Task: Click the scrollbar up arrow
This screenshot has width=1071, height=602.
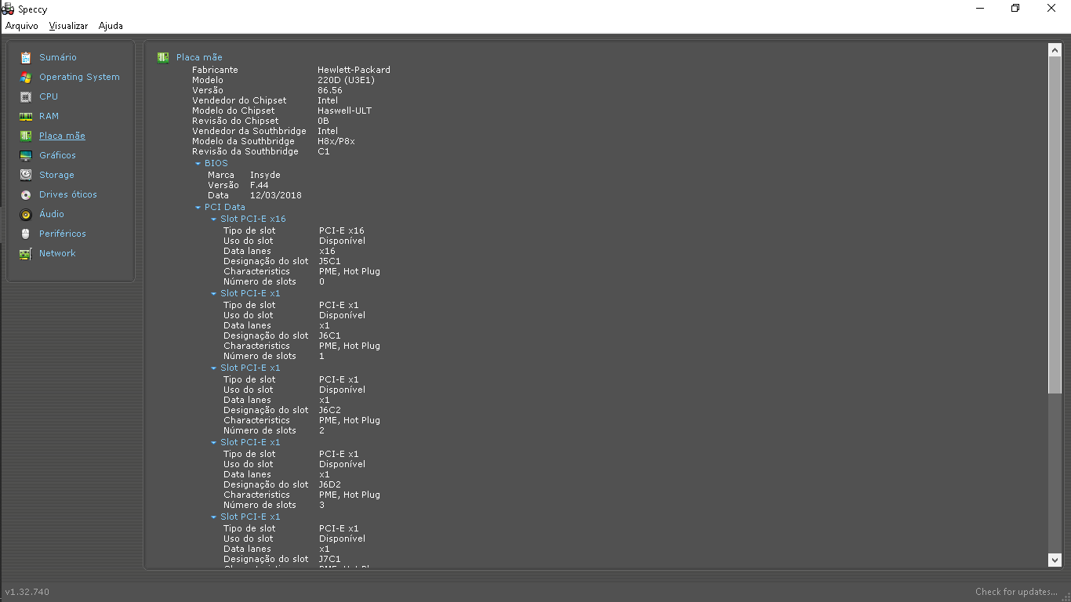Action: 1055,49
